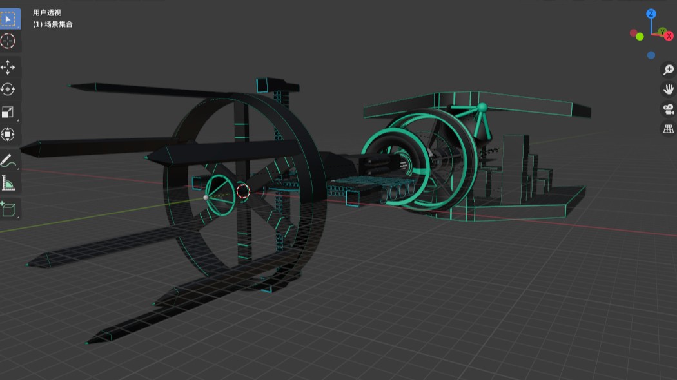Click the dark blue negative Z gizmo dot

coord(651,55)
